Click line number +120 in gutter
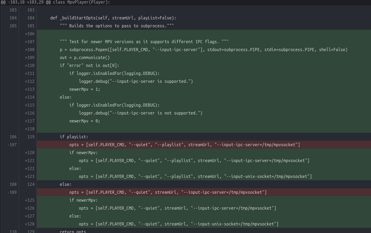 point(30,153)
